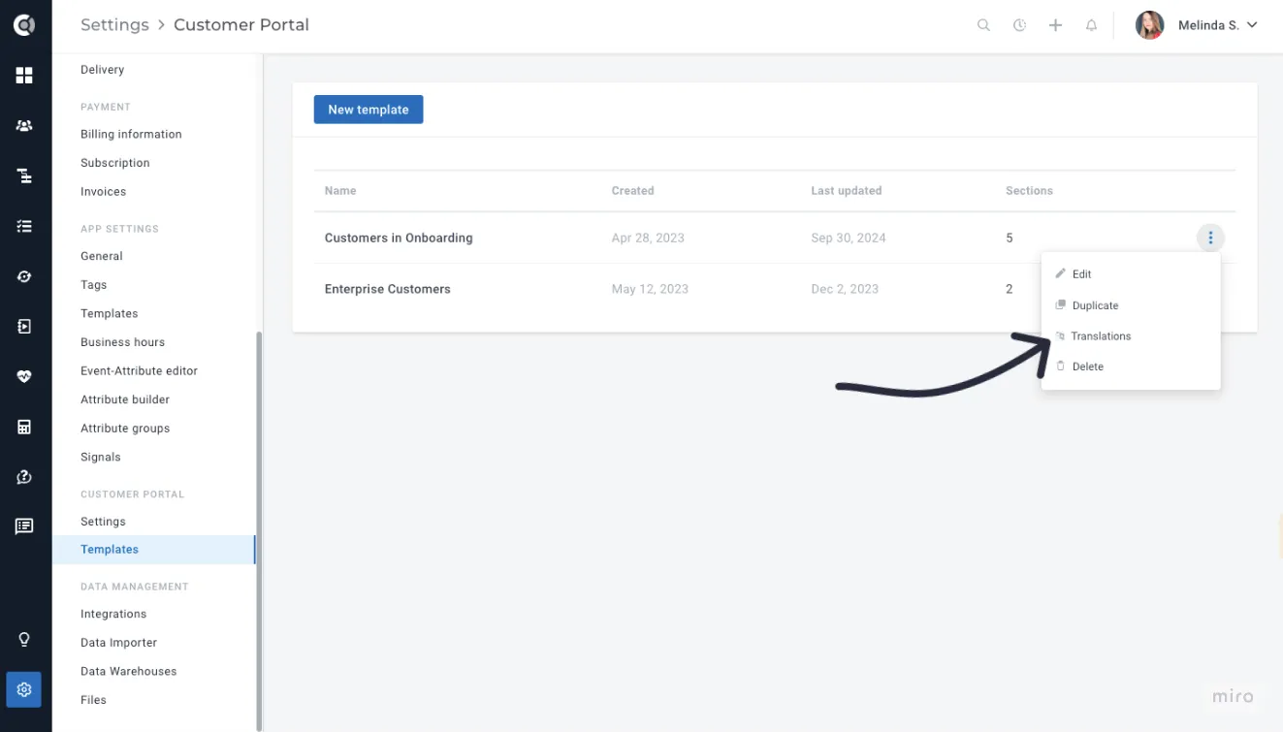Image resolution: width=1283 pixels, height=732 pixels.
Task: Click the hierarchy segments icon in sidebar
Action: coord(24,175)
